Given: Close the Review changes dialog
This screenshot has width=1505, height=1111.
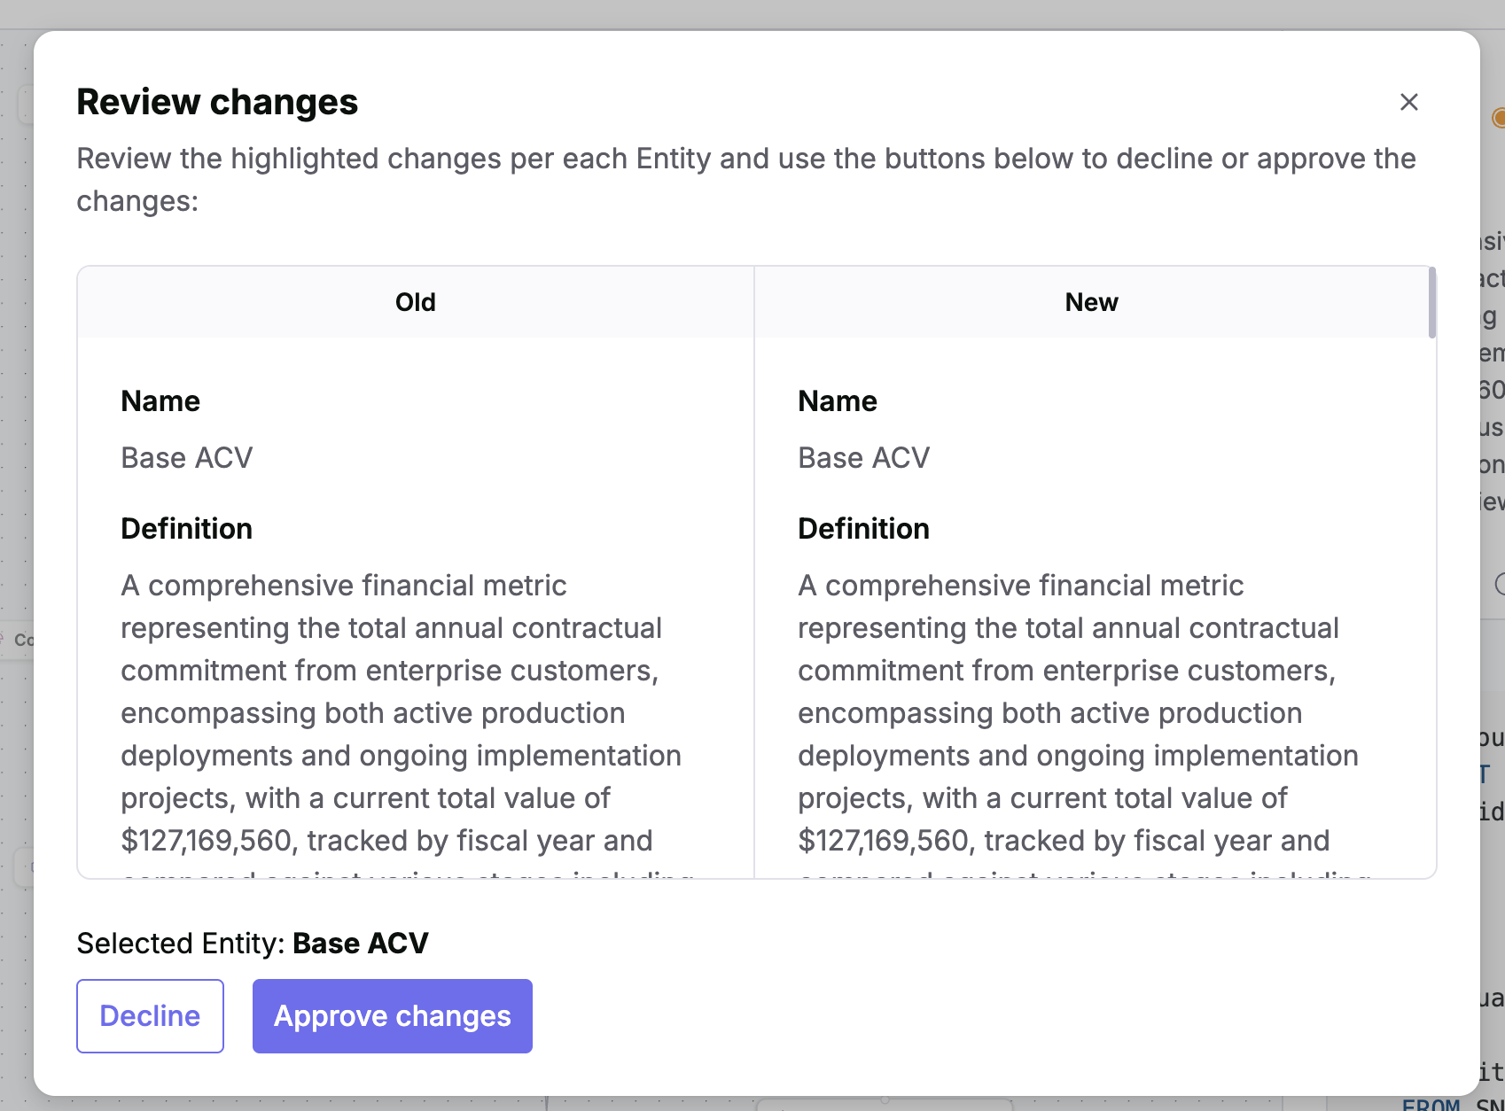Looking at the screenshot, I should (x=1408, y=102).
